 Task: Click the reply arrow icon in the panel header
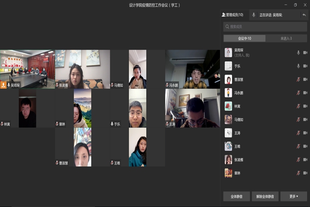[304, 15]
